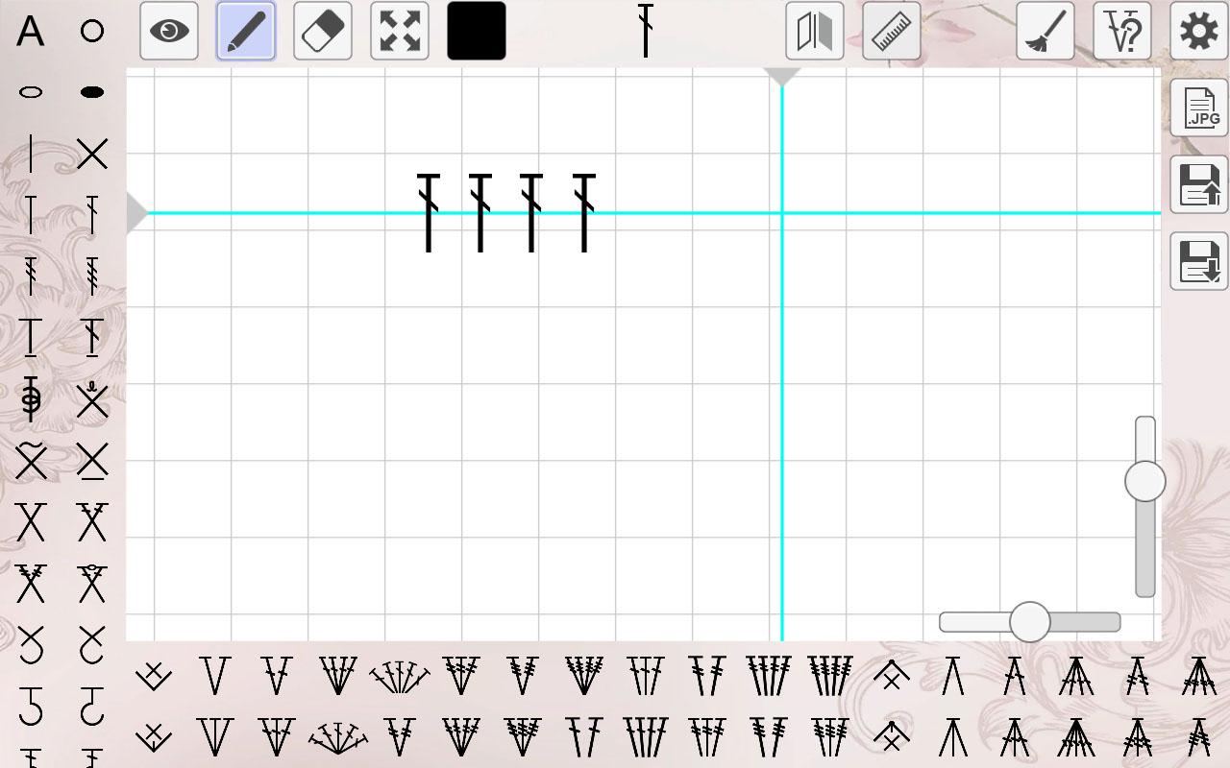This screenshot has width=1230, height=768.
Task: Toggle the mirror symmetry tool
Action: pyautogui.click(x=815, y=31)
